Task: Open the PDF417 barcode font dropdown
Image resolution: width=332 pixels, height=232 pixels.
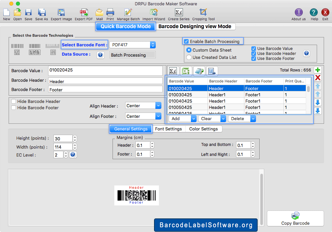Action: tap(132, 45)
